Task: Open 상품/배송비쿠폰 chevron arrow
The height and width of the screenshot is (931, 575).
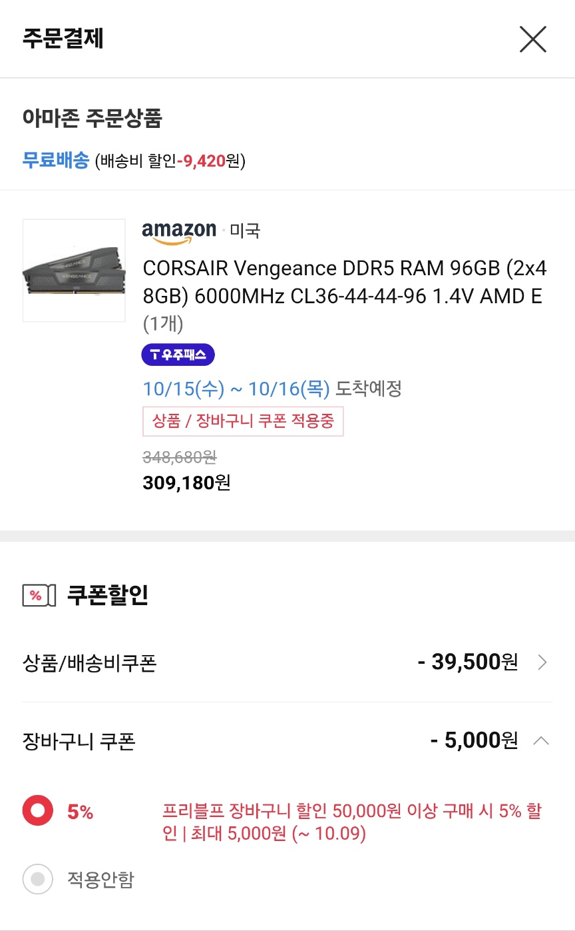Action: (542, 662)
